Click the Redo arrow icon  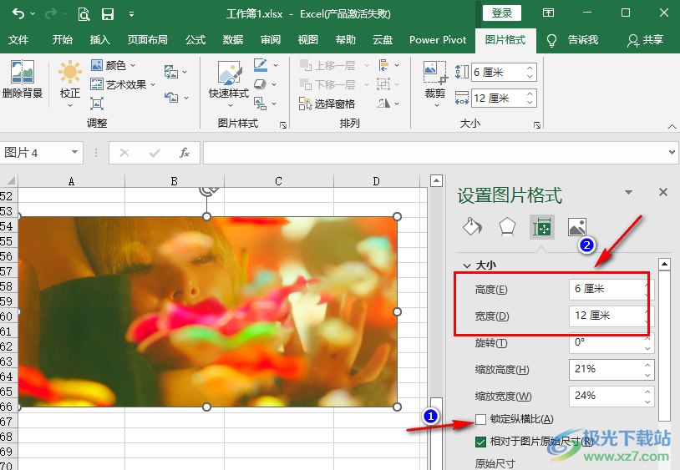51,13
